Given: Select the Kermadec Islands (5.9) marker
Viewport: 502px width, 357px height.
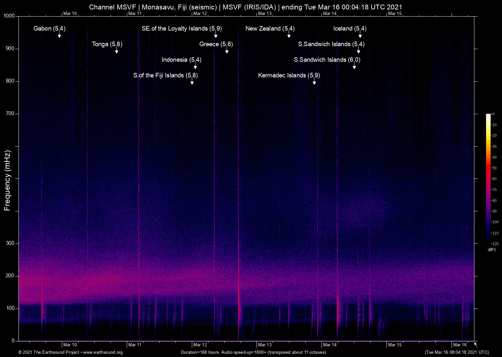Looking at the screenshot, I should [289, 75].
